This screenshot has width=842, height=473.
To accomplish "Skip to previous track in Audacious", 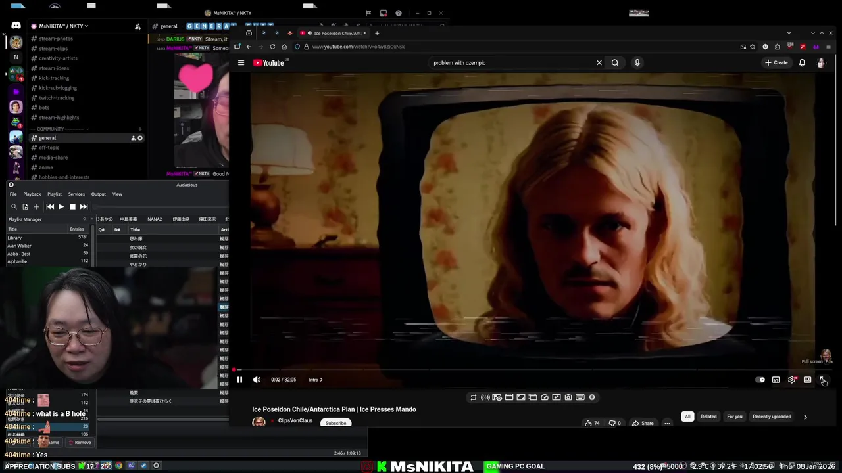I will (50, 206).
